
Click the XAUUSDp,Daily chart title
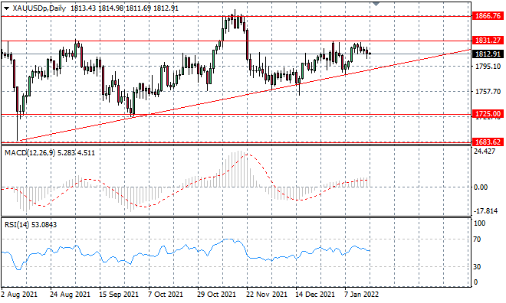click(x=39, y=8)
